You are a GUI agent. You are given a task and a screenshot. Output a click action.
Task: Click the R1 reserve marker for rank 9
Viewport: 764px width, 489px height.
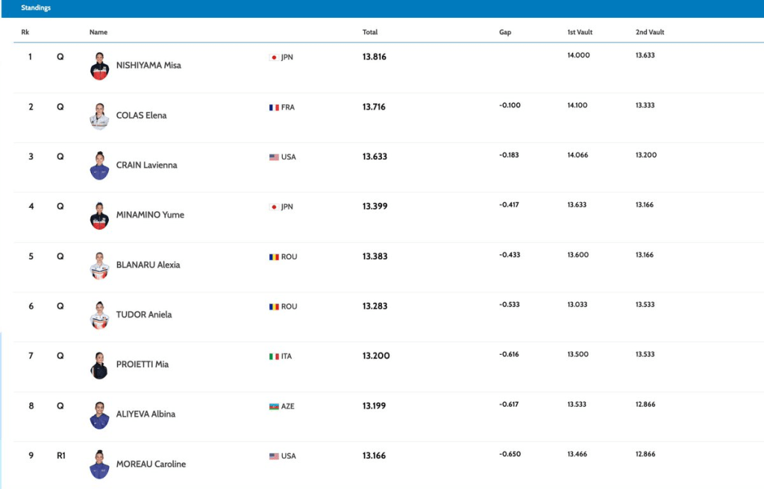[60, 455]
